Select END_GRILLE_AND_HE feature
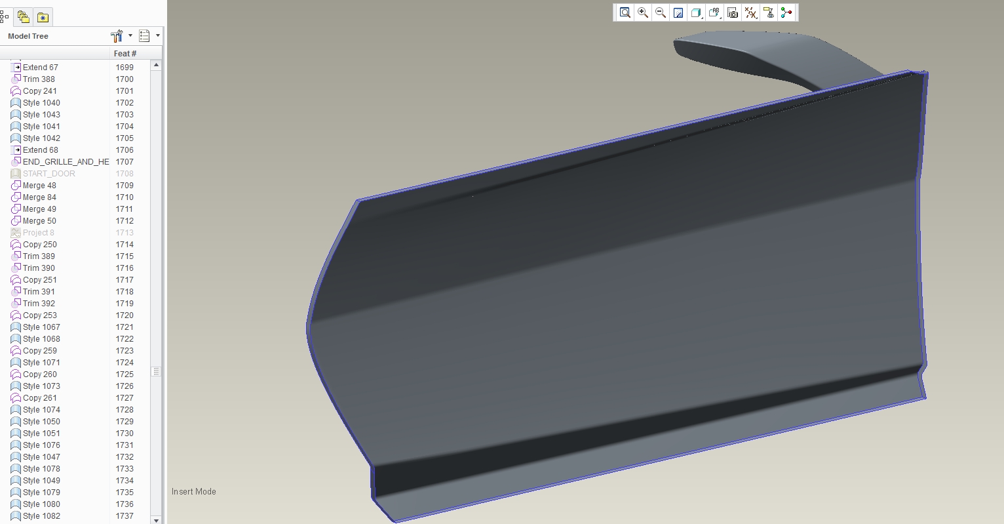This screenshot has height=524, width=1004. pyautogui.click(x=66, y=162)
